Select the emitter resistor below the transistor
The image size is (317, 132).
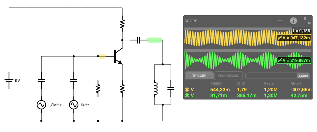point(122,88)
